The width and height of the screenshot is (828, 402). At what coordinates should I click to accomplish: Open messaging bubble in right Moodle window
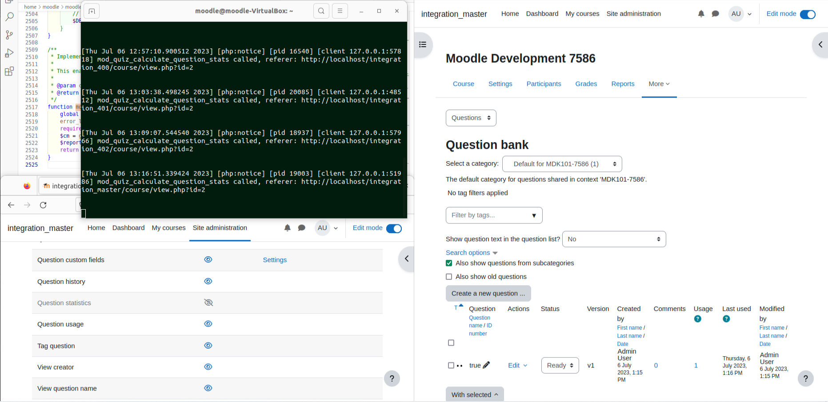pos(716,14)
